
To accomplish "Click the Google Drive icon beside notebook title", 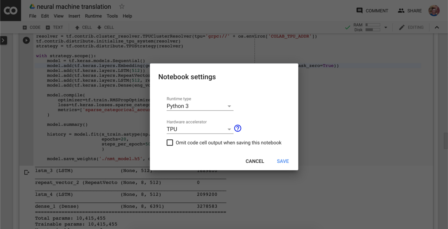I will tap(32, 6).
